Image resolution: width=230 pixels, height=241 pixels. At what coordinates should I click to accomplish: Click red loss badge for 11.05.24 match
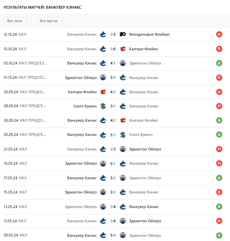click(219, 221)
